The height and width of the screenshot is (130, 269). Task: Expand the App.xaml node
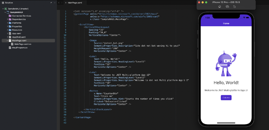coord(7,33)
